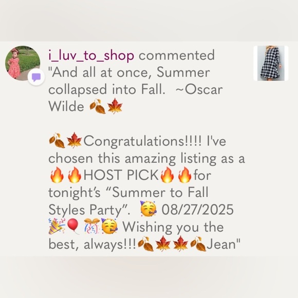Click the confetti ball emoji
298x298 pixels.
[x=92, y=226]
